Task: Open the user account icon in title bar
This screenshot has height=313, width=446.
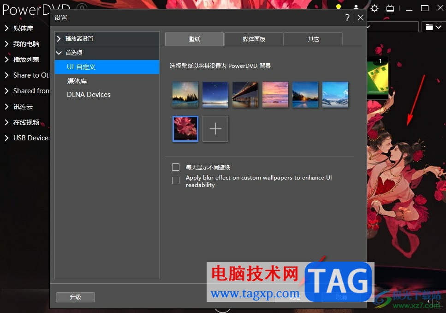Action: tap(356, 6)
